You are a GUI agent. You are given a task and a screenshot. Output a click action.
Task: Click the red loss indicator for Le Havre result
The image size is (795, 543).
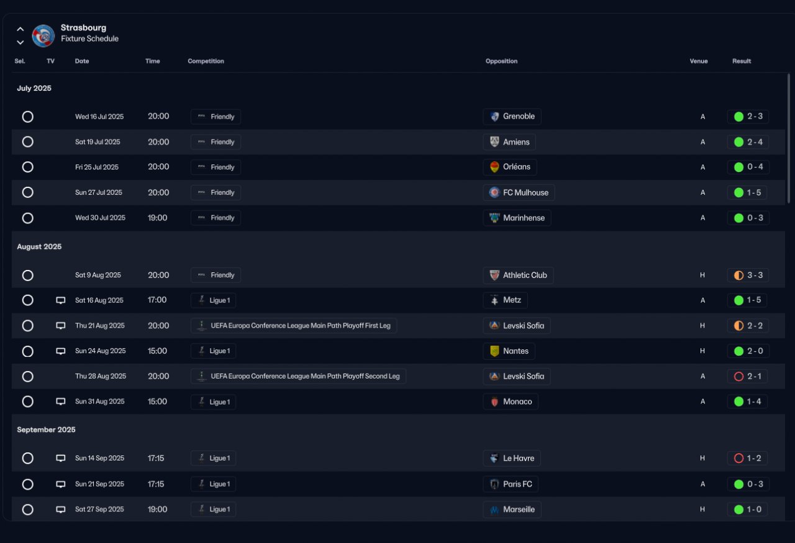tap(738, 459)
